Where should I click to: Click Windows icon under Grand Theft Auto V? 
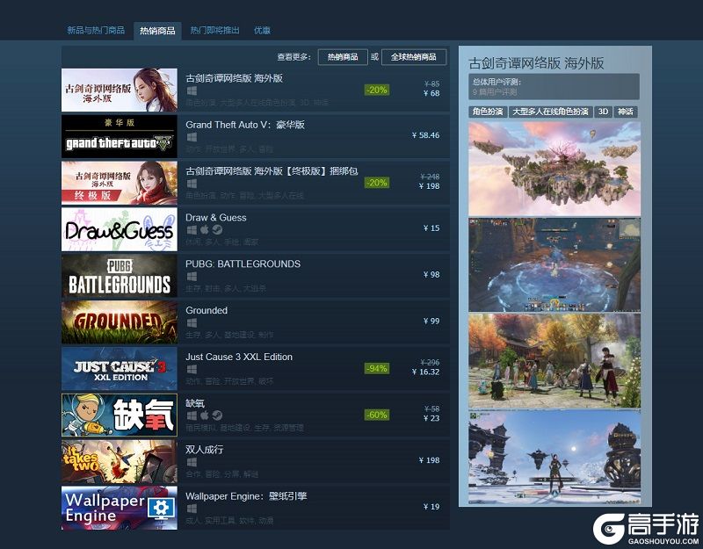click(192, 137)
